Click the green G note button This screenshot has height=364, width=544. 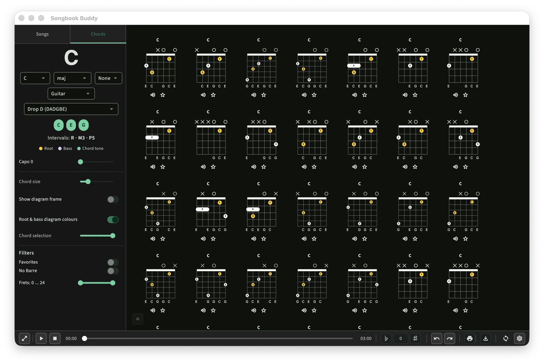pos(84,125)
